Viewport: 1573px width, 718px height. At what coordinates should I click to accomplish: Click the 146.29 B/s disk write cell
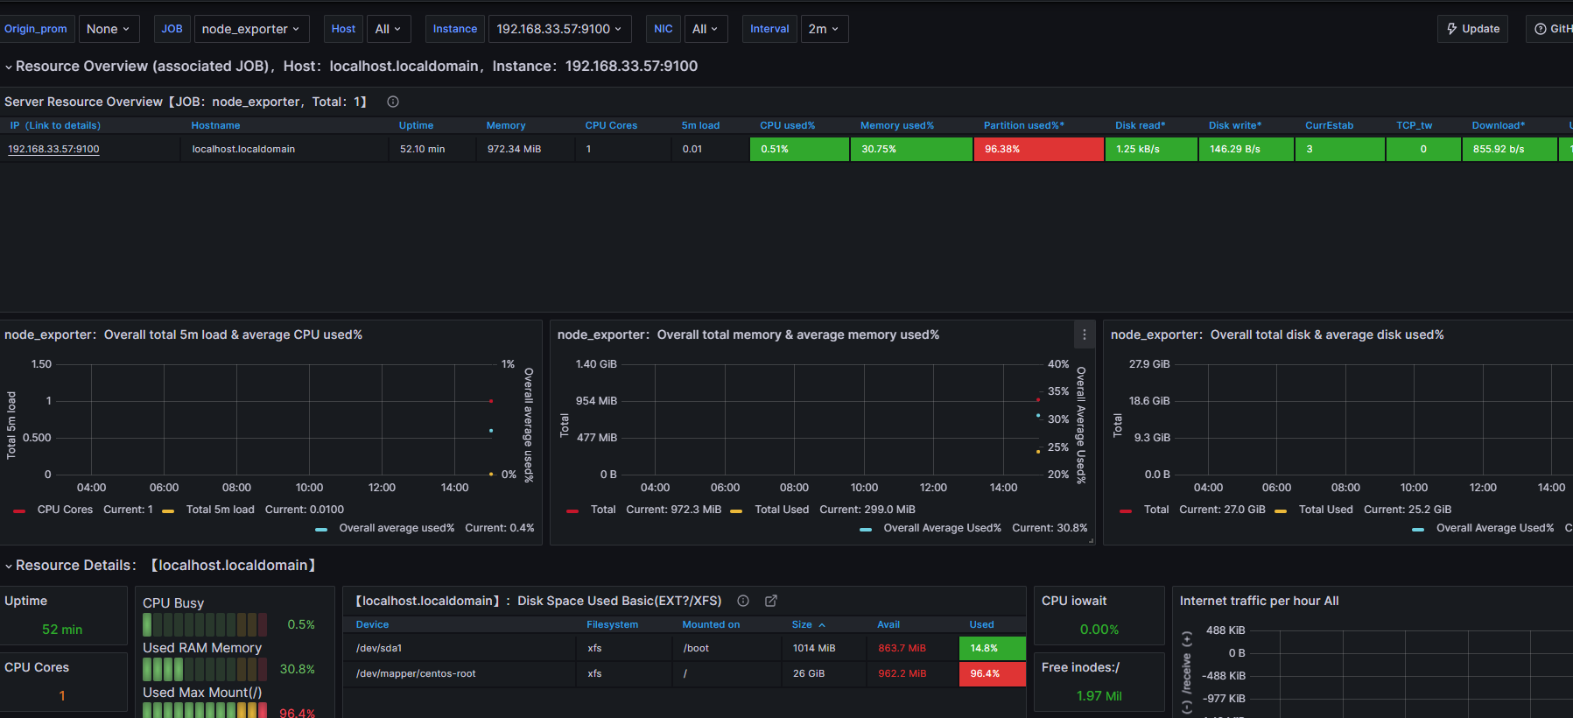pyautogui.click(x=1246, y=149)
